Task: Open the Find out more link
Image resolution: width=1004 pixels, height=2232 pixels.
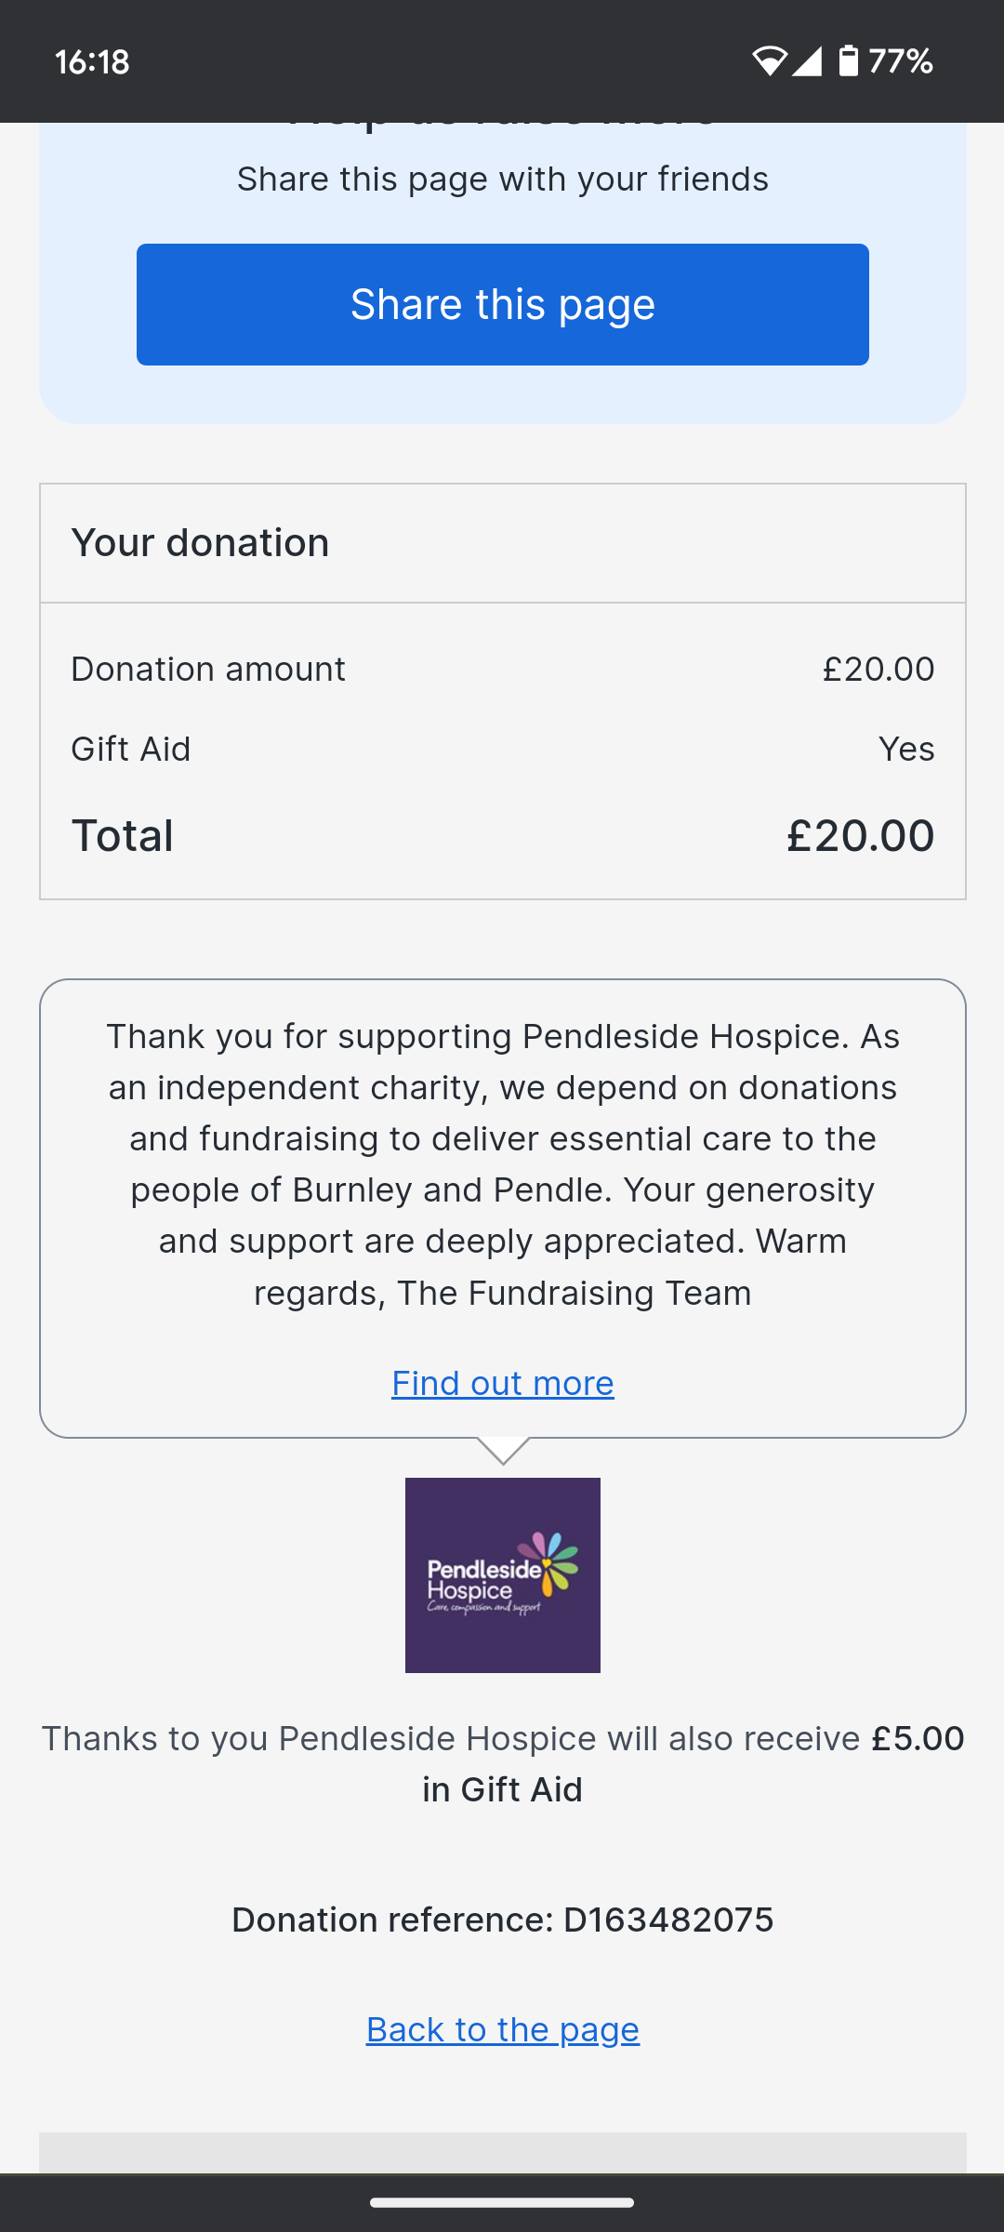Action: point(502,1383)
